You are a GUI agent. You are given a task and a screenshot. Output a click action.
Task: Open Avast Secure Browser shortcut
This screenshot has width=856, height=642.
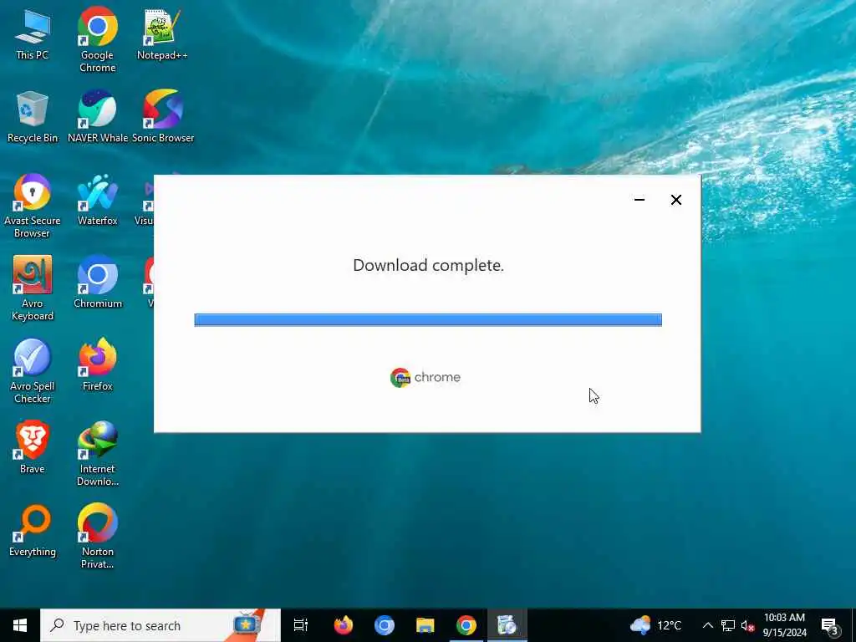33,206
